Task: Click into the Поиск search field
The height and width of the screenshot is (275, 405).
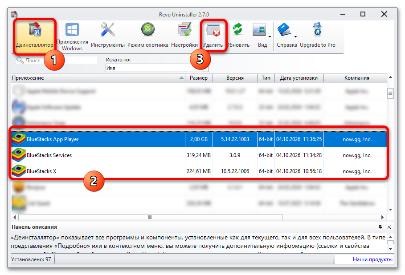Action: click(57, 61)
